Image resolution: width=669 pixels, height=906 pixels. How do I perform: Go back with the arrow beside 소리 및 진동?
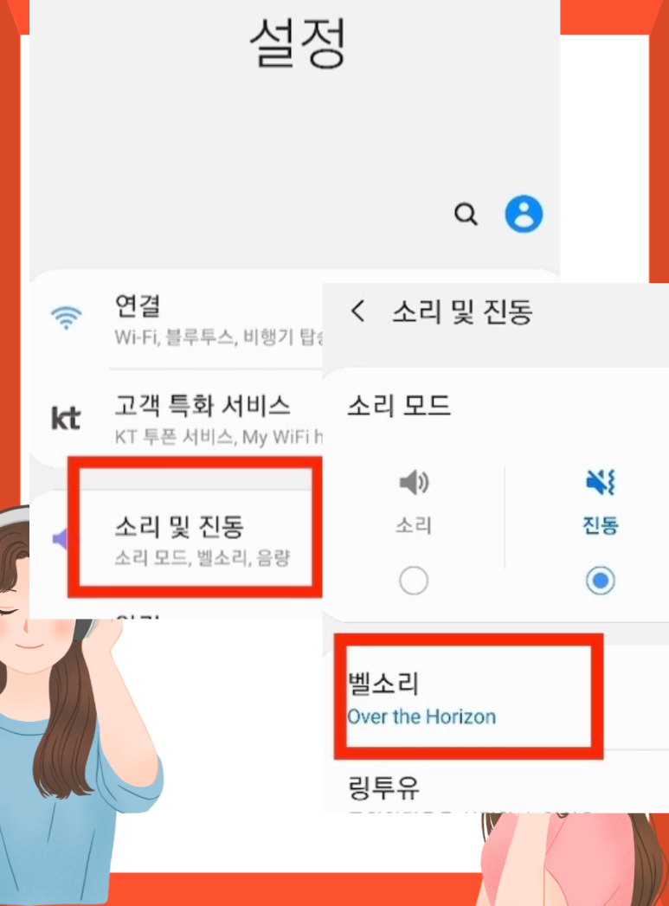tap(358, 311)
